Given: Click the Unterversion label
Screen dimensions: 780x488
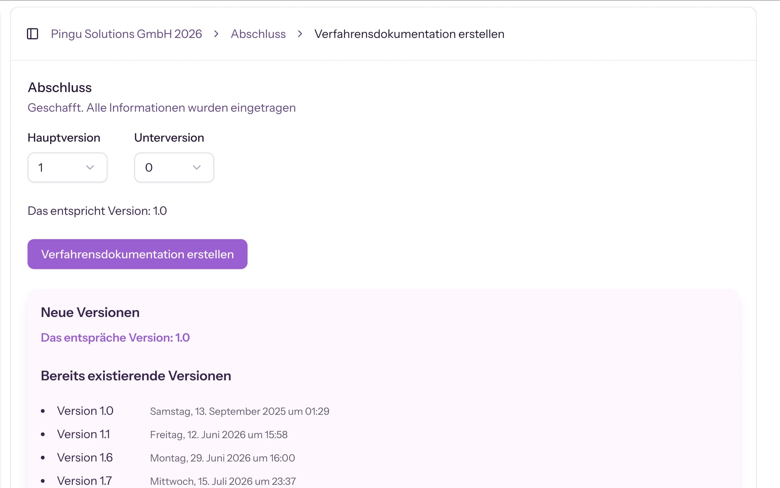Looking at the screenshot, I should tap(169, 137).
